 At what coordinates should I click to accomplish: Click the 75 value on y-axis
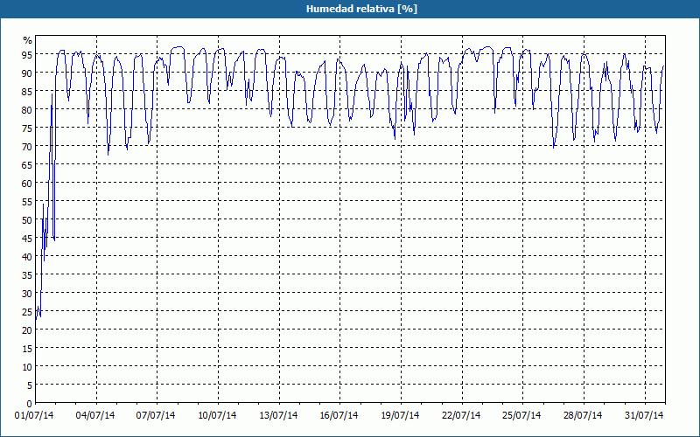[x=27, y=128]
